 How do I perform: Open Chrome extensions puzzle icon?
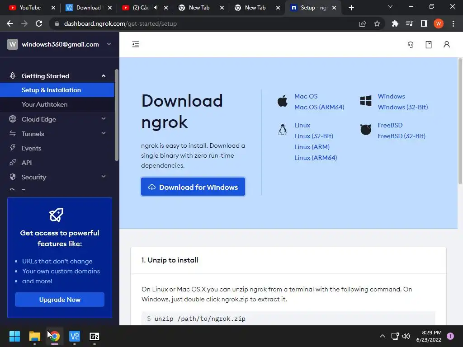tap(395, 23)
